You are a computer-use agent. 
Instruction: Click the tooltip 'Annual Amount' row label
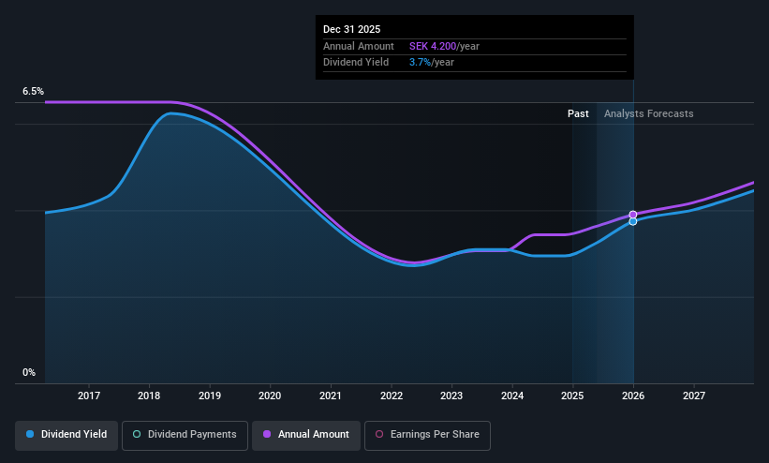tap(359, 46)
